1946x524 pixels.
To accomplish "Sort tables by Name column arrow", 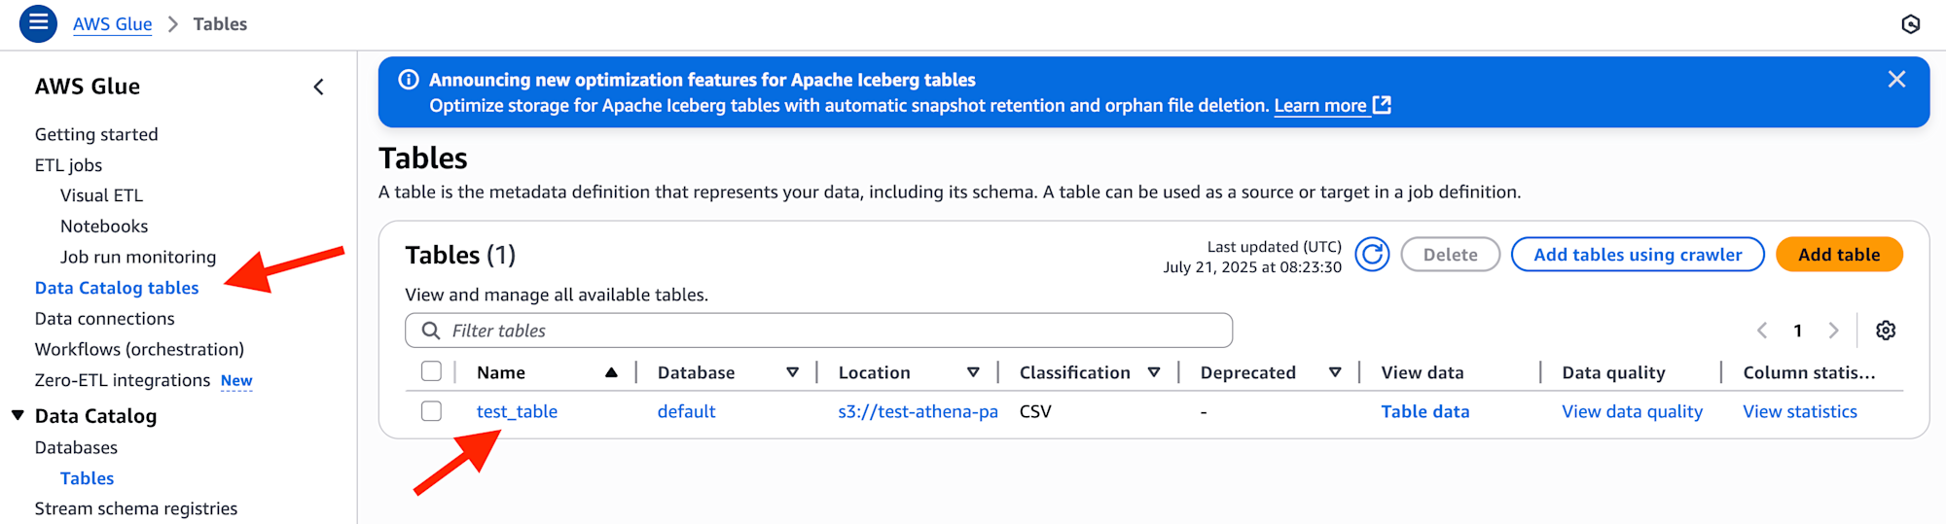I will [611, 372].
